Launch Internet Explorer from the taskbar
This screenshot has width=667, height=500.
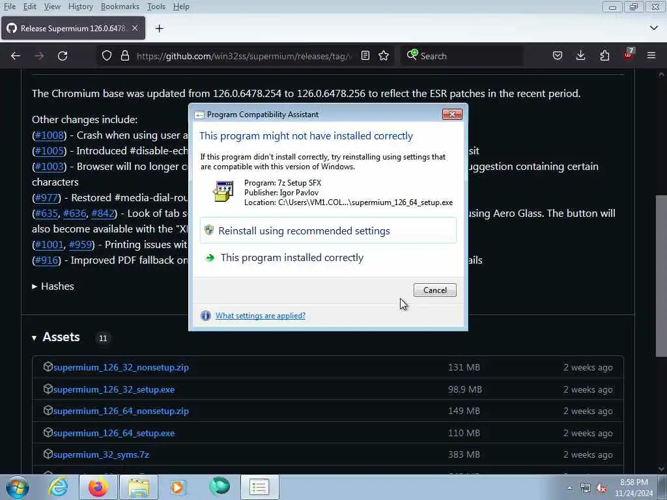(x=57, y=487)
